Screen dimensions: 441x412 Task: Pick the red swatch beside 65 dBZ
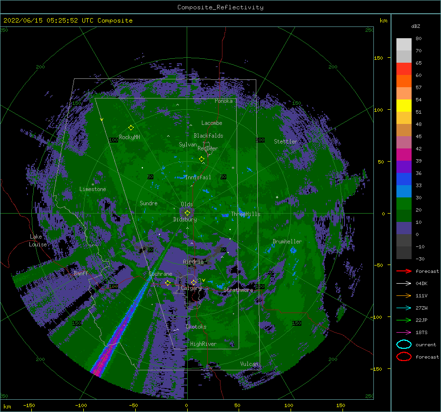404,69
